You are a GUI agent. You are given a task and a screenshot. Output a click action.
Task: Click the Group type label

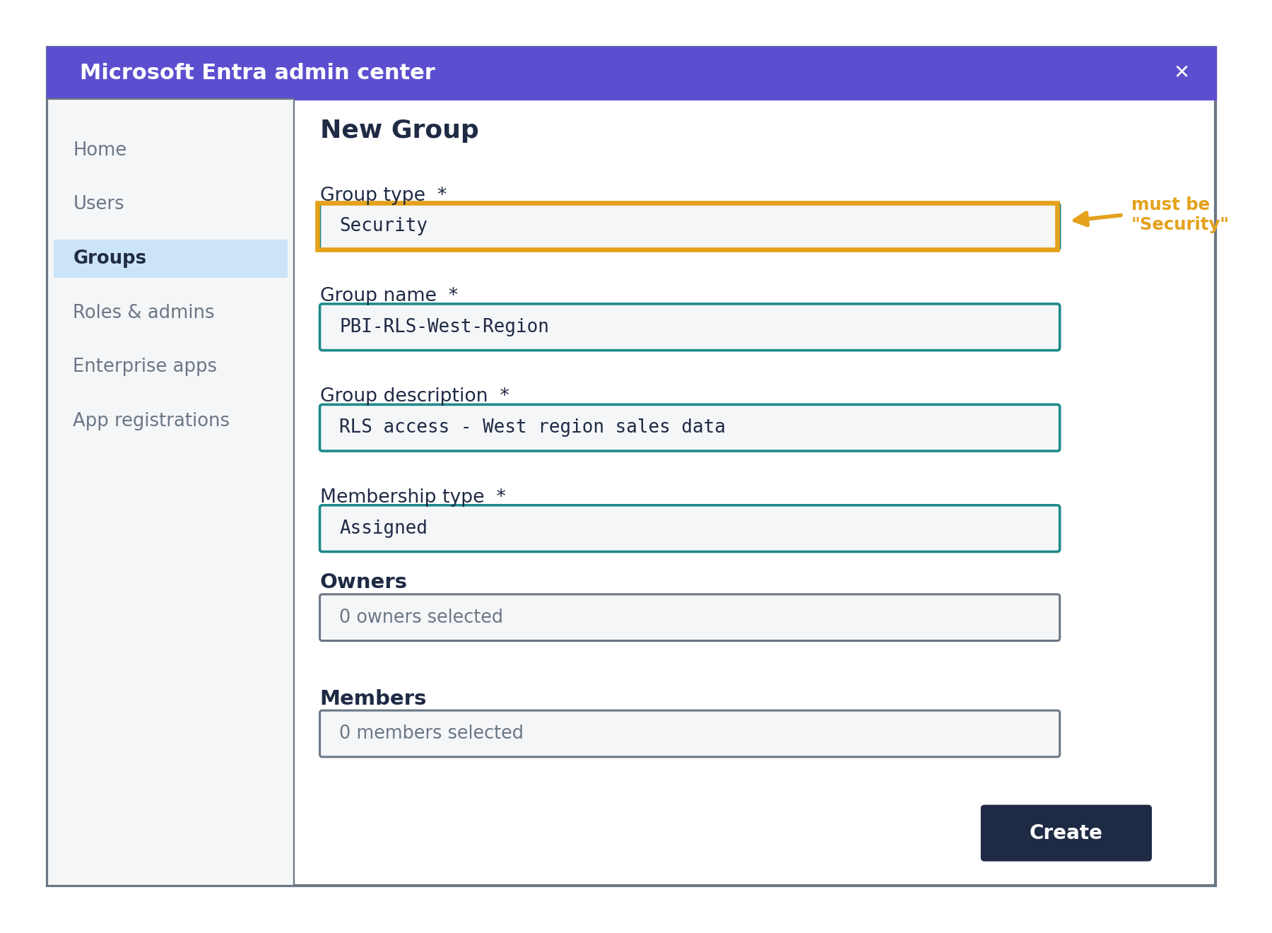[383, 194]
